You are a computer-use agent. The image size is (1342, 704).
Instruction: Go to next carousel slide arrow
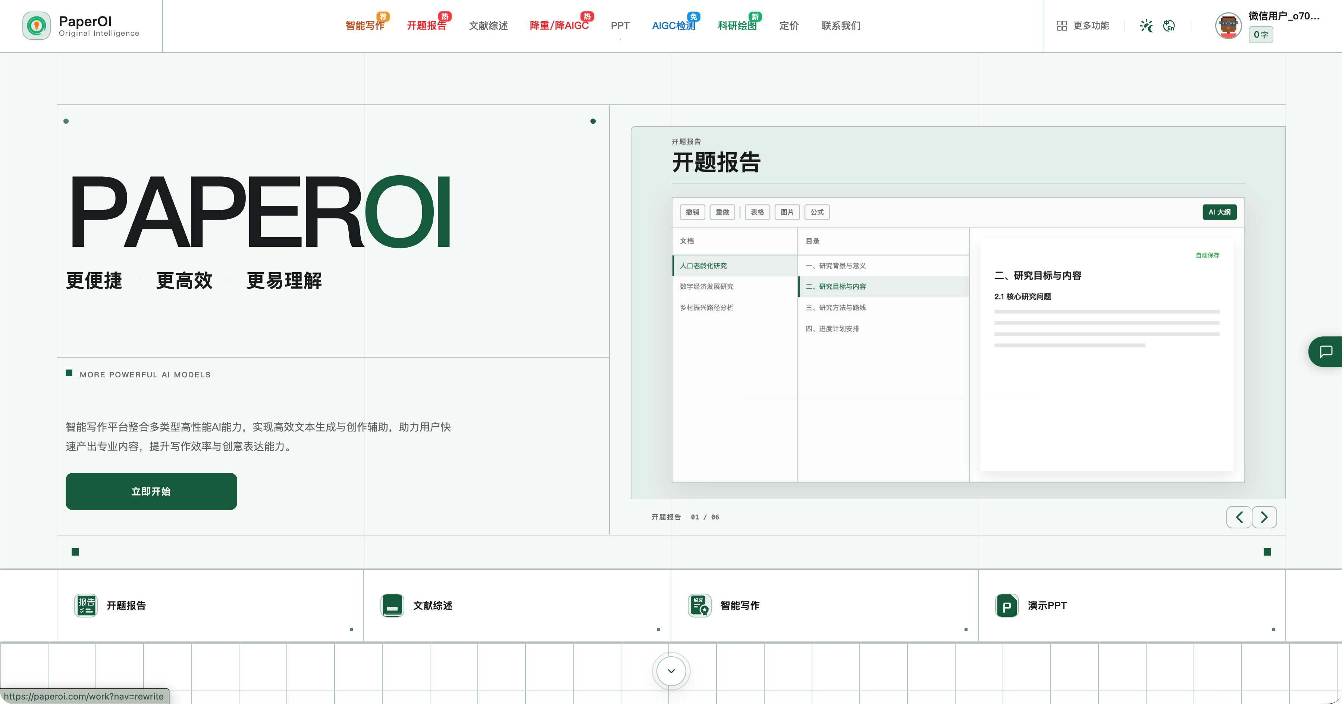[x=1264, y=517]
